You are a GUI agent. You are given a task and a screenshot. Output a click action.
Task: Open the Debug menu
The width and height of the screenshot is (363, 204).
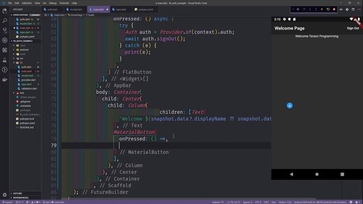[53, 3]
